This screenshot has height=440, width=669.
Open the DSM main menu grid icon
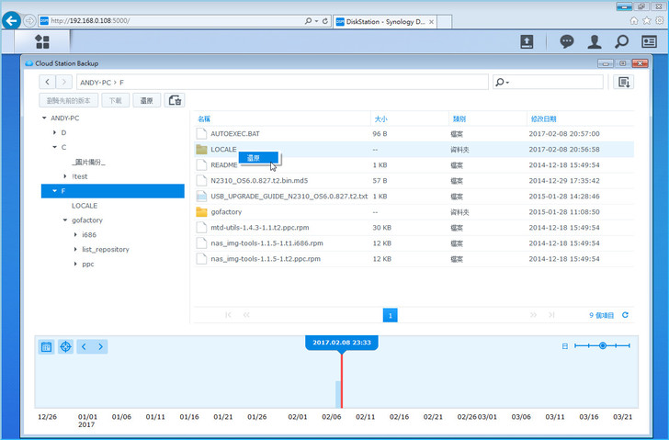[42, 41]
